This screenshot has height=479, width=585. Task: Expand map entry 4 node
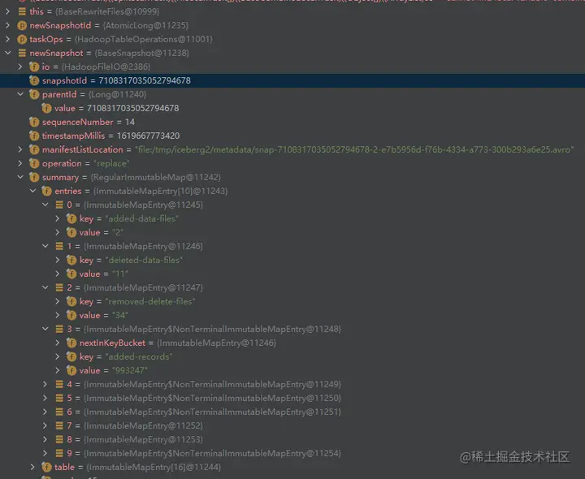[45, 384]
